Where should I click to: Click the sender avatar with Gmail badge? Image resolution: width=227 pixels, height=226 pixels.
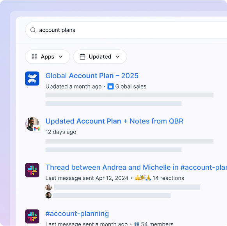pos(32,124)
